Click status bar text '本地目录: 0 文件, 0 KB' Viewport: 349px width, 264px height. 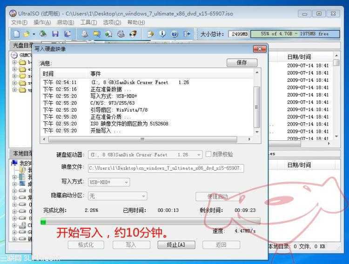pos(297,246)
